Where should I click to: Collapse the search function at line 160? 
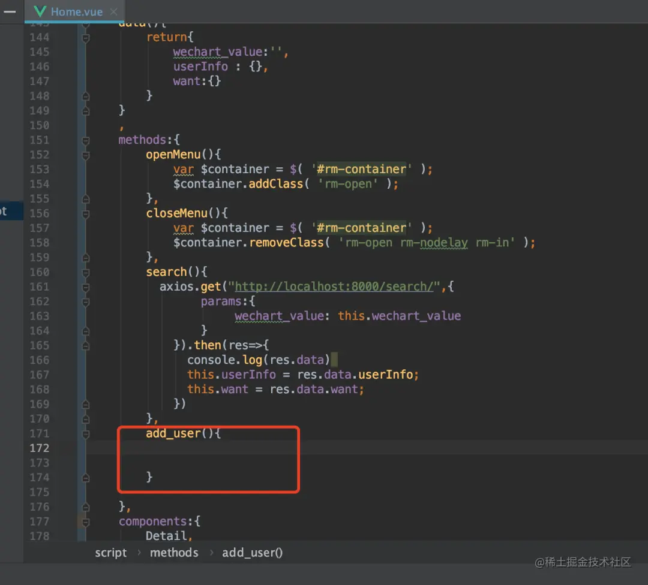pos(86,273)
